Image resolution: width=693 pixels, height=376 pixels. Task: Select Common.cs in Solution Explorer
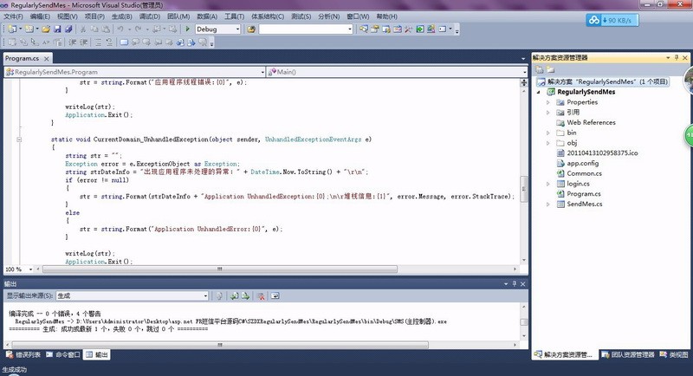pyautogui.click(x=584, y=173)
